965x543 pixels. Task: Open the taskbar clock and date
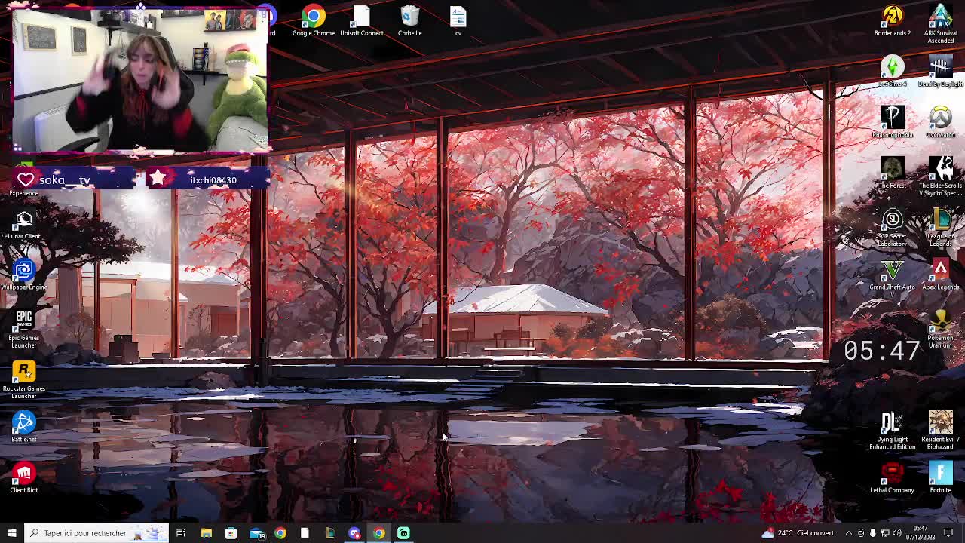click(x=921, y=533)
